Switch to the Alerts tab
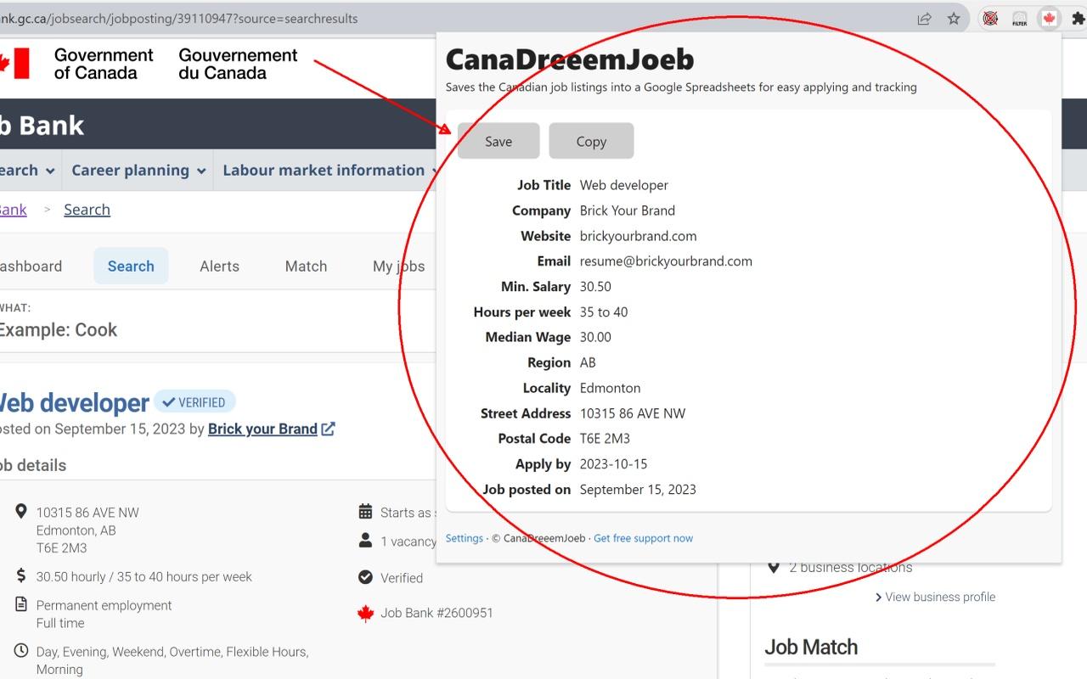Image resolution: width=1087 pixels, height=679 pixels. 219,267
